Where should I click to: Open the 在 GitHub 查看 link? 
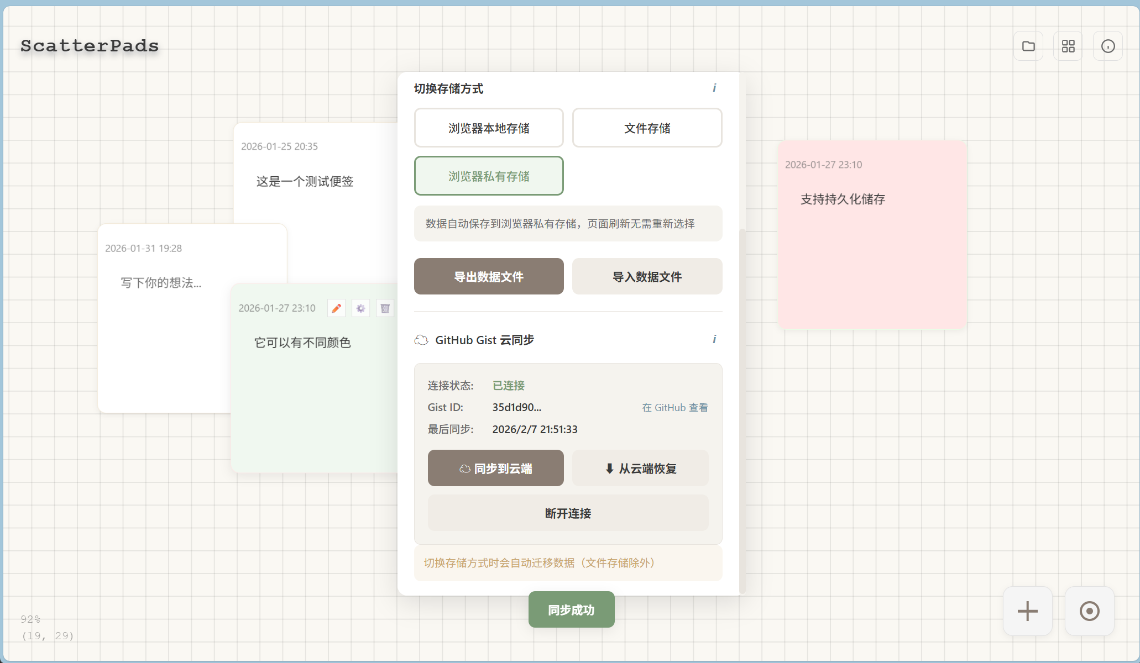pos(674,408)
